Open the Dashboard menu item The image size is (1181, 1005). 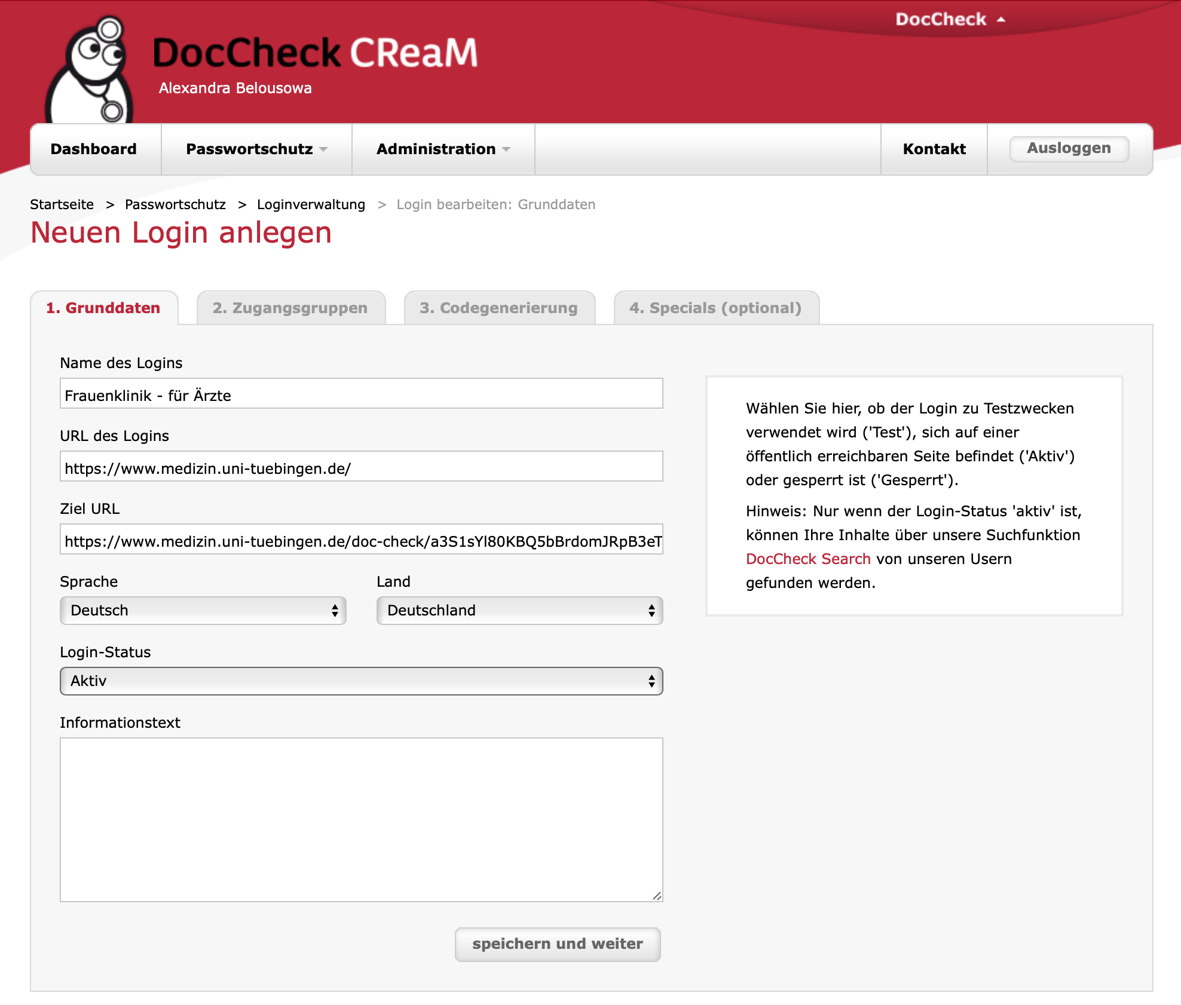click(x=94, y=149)
